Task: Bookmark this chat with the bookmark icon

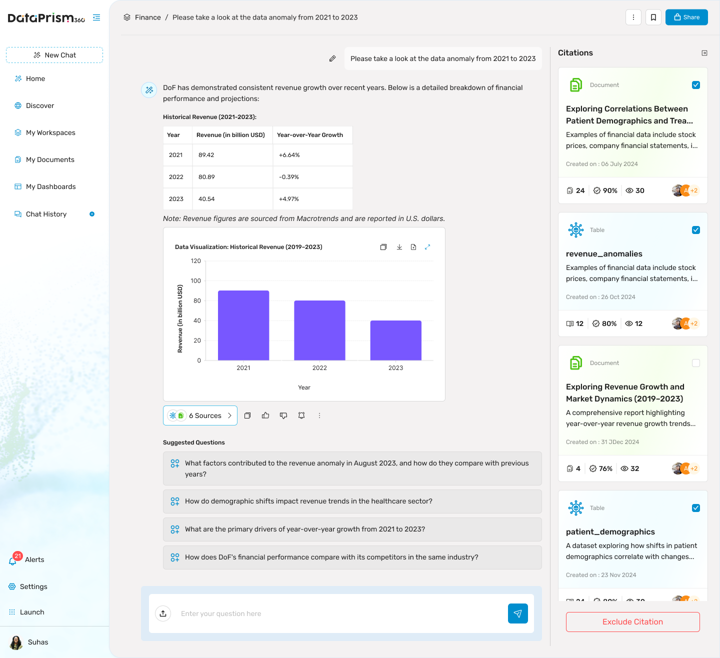Action: [653, 17]
